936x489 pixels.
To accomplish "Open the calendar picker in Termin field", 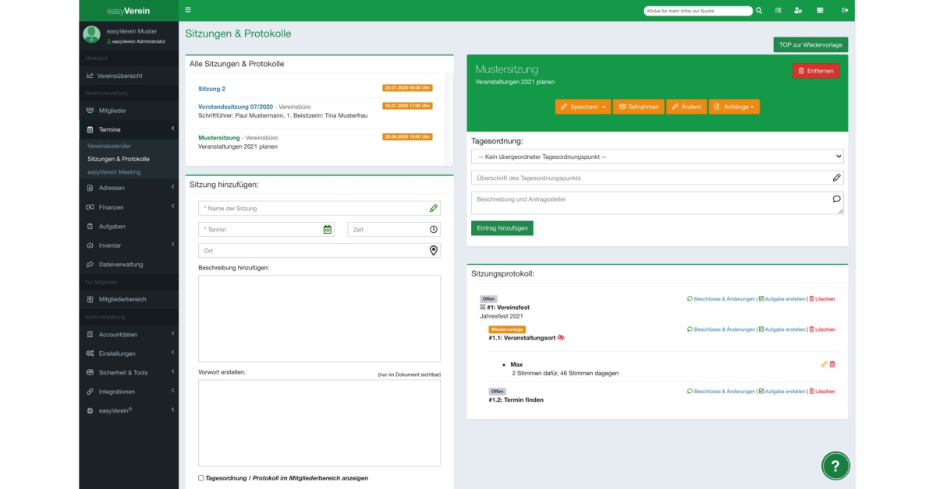I will [x=328, y=230].
